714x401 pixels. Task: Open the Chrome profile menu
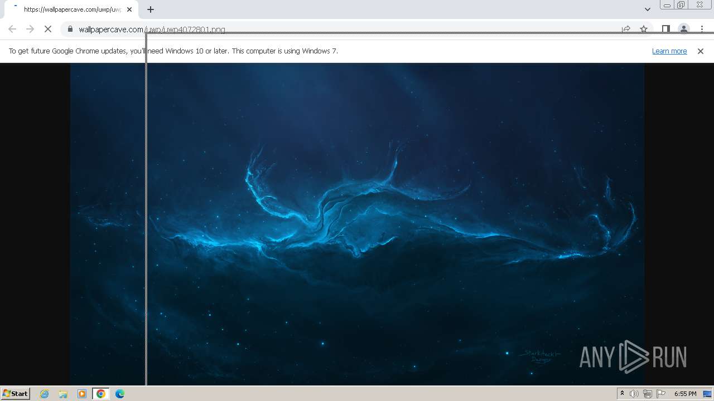(x=683, y=29)
